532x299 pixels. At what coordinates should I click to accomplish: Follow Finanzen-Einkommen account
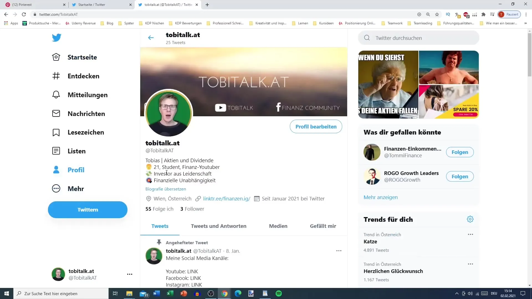tap(460, 152)
